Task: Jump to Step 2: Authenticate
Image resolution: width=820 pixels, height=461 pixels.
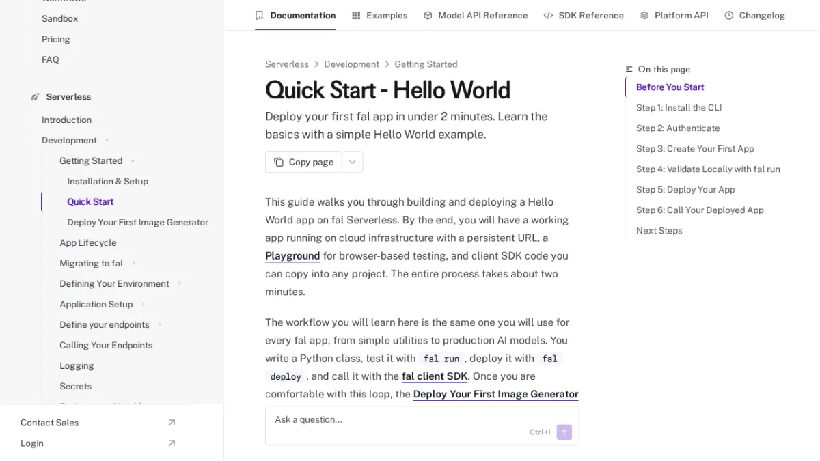Action: click(678, 128)
